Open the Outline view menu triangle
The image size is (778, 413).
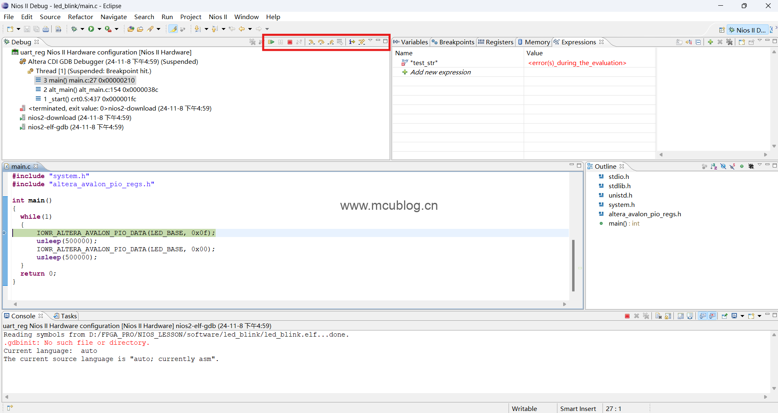click(x=760, y=165)
